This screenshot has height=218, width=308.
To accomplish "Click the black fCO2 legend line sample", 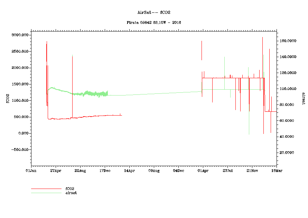I will (x=46, y=189).
